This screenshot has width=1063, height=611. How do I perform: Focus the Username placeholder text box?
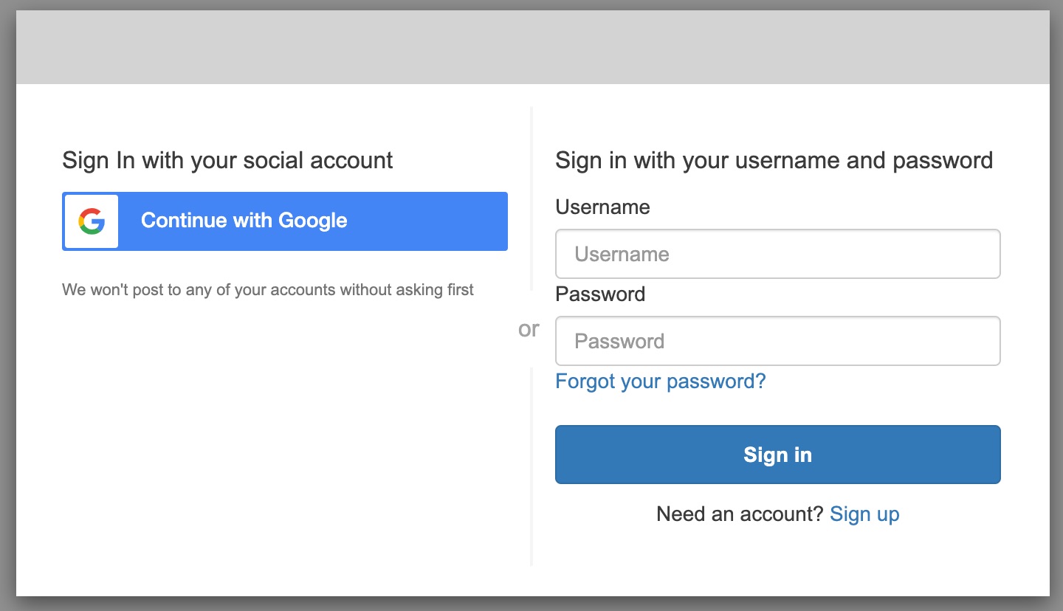777,254
